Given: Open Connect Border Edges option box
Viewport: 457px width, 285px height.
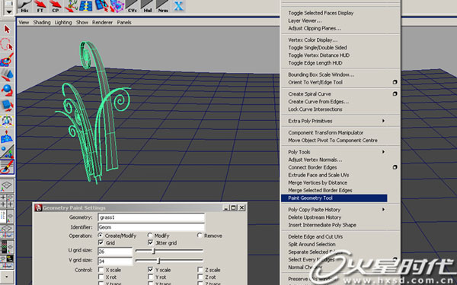Looking at the screenshot, I should click(395, 167).
